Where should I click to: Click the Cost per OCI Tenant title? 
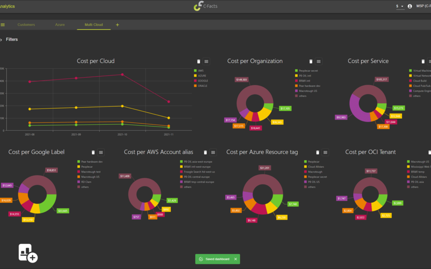370,152
